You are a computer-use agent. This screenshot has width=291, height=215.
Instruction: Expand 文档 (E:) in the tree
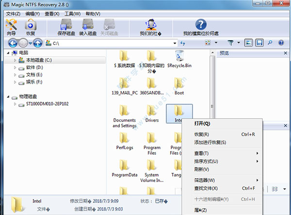pos(15,75)
